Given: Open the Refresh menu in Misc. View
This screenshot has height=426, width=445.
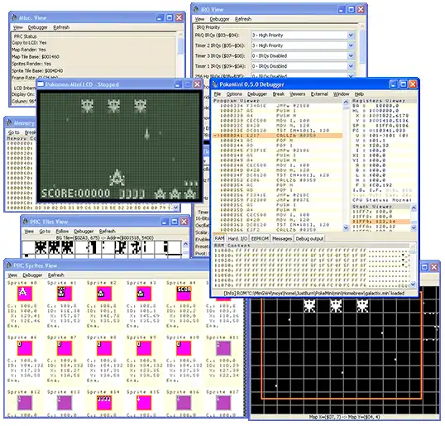Looking at the screenshot, I should tap(61, 27).
